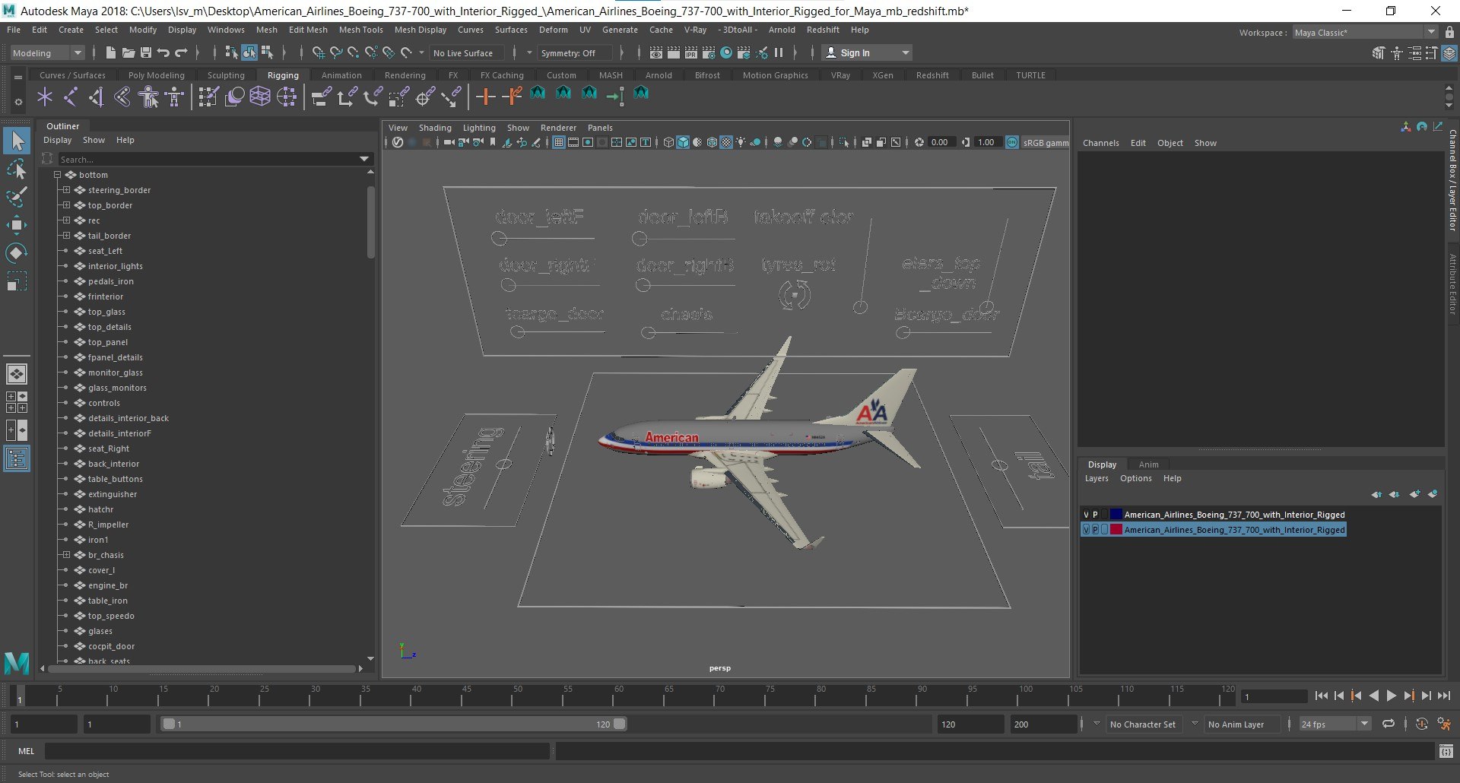Select the arrow Select tool
This screenshot has width=1460, height=783.
[x=17, y=141]
